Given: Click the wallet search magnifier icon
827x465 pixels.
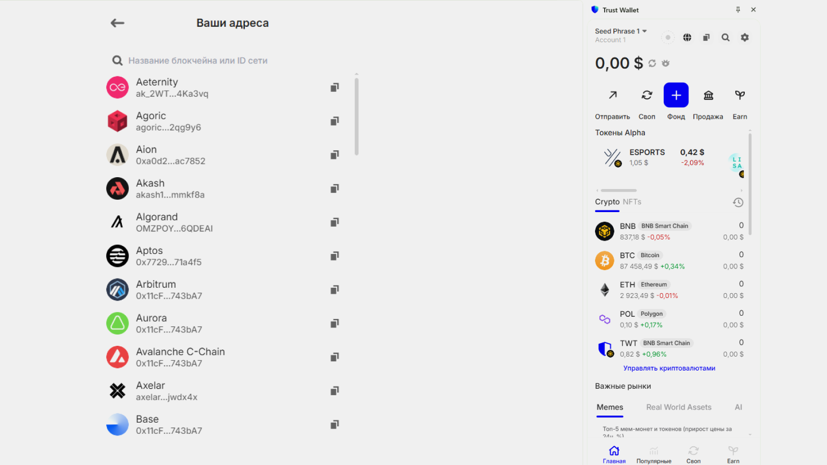Looking at the screenshot, I should coord(726,38).
